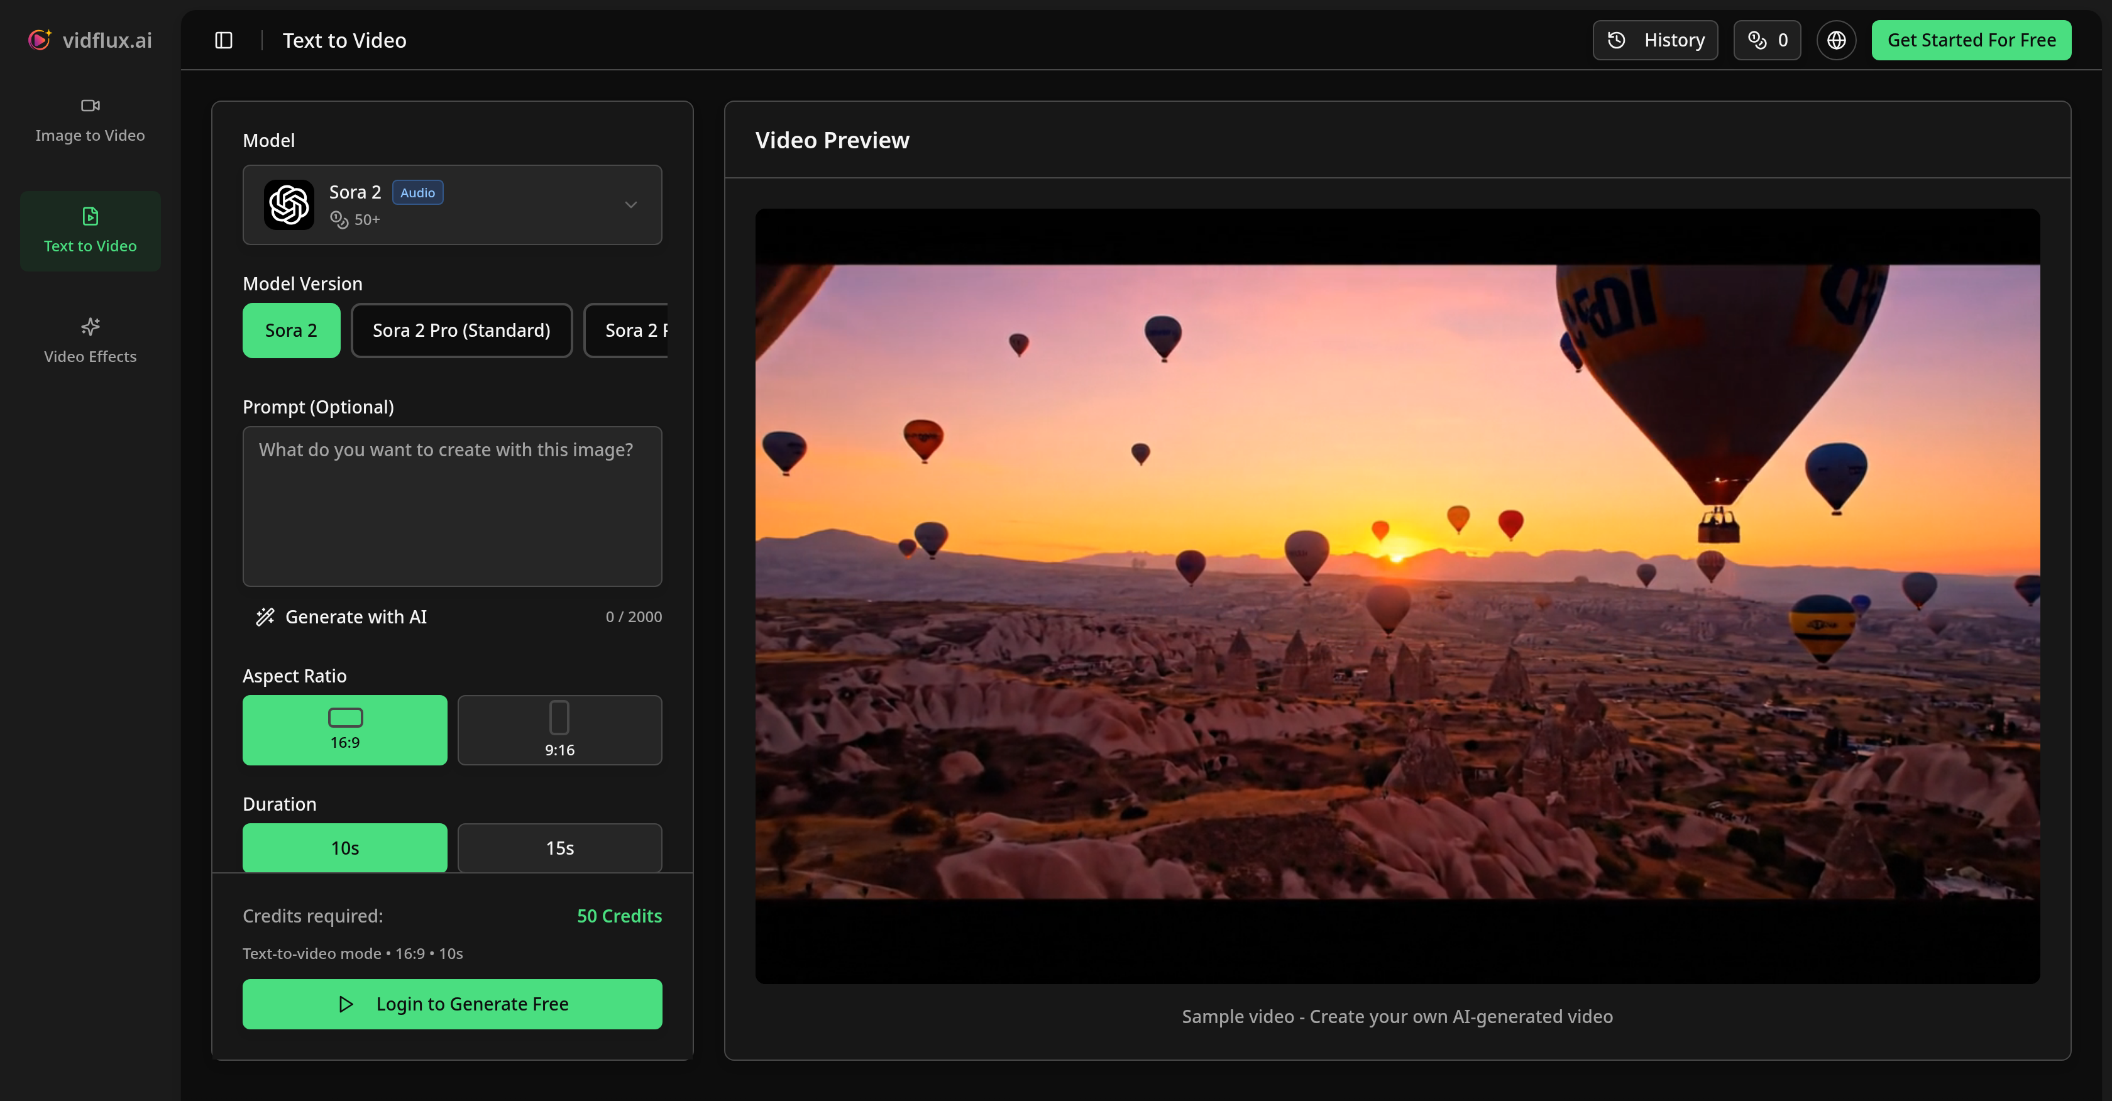Select the Sora 2 version tab

click(291, 331)
